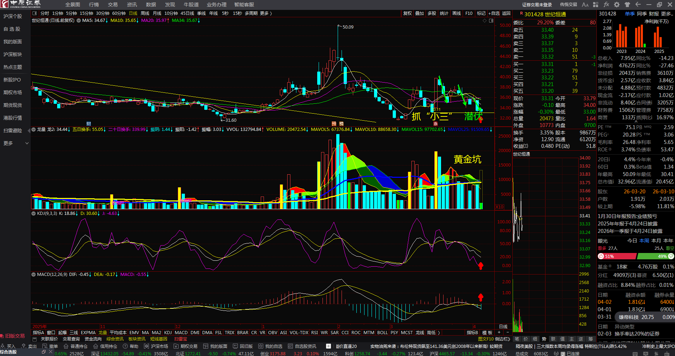Open 旧版交易 link
Screen dimensions: 675x356
(x=13, y=336)
